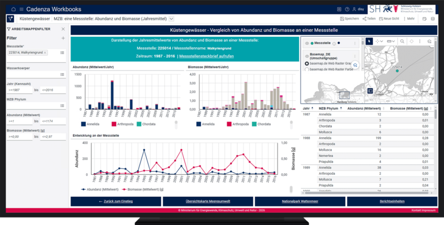Open the navigation menu beside Cadenza Workbooks

click(21, 9)
